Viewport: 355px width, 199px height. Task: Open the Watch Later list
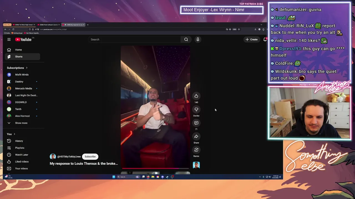22,155
